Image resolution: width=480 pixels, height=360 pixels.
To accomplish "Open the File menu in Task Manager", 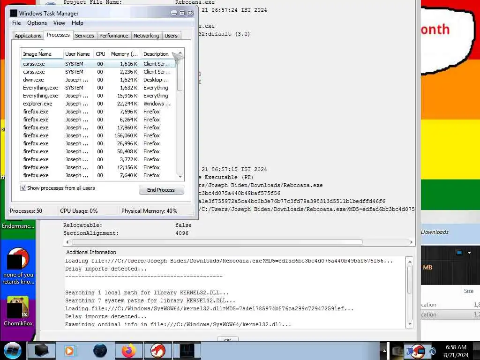I will click(16, 23).
